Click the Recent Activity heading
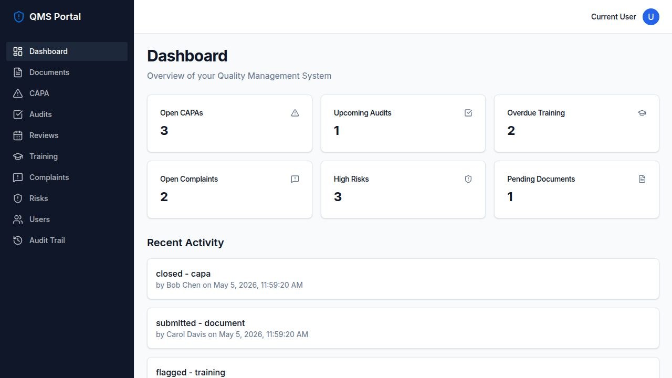The height and width of the screenshot is (378, 672). (185, 243)
